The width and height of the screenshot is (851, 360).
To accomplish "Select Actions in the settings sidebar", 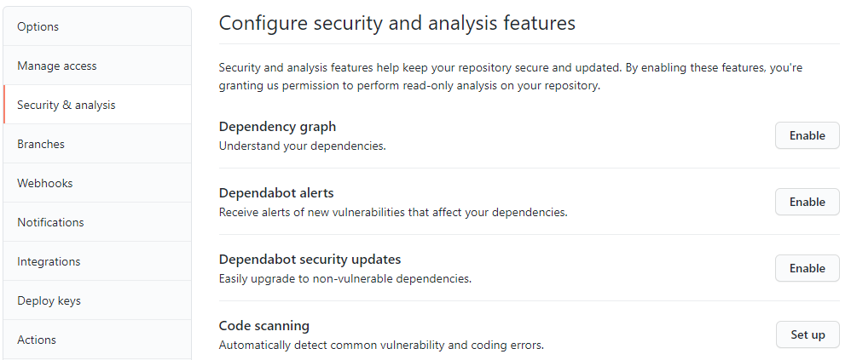I will [x=37, y=340].
